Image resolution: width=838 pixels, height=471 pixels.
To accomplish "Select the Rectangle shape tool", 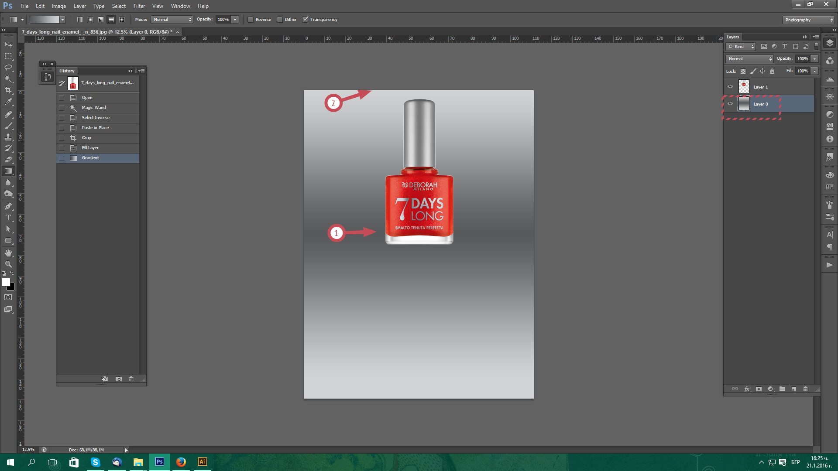I will pyautogui.click(x=8, y=240).
